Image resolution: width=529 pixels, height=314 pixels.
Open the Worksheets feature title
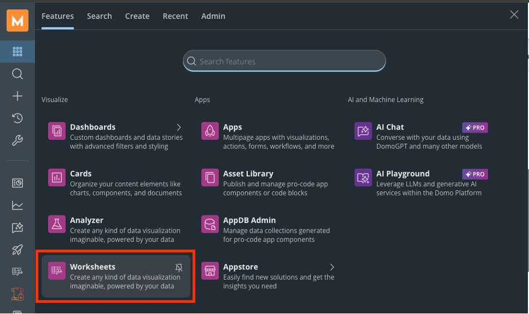pyautogui.click(x=92, y=267)
